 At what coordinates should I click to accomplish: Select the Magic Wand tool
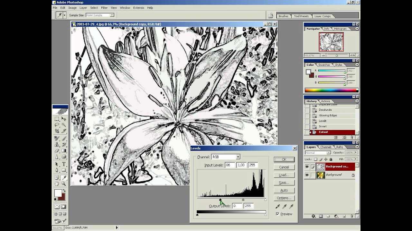[x=64, y=125]
